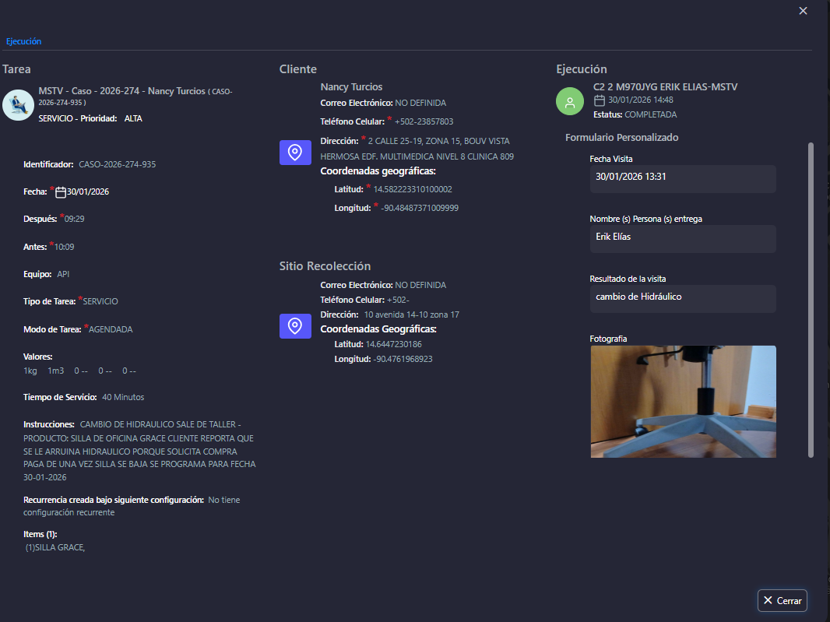Open the chair Fotografía thumbnail
This screenshot has width=830, height=622.
click(683, 401)
